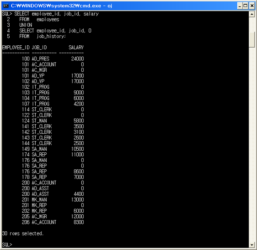Viewport: 257px width, 250px height.
Task: Click IT_PROG job id in row 107
Action: 41,104
